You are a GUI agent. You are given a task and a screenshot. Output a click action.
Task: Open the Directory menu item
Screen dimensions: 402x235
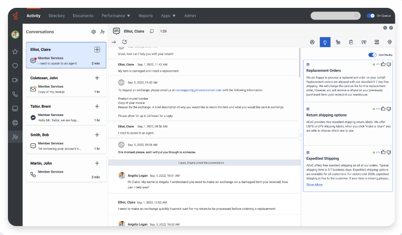coord(57,16)
